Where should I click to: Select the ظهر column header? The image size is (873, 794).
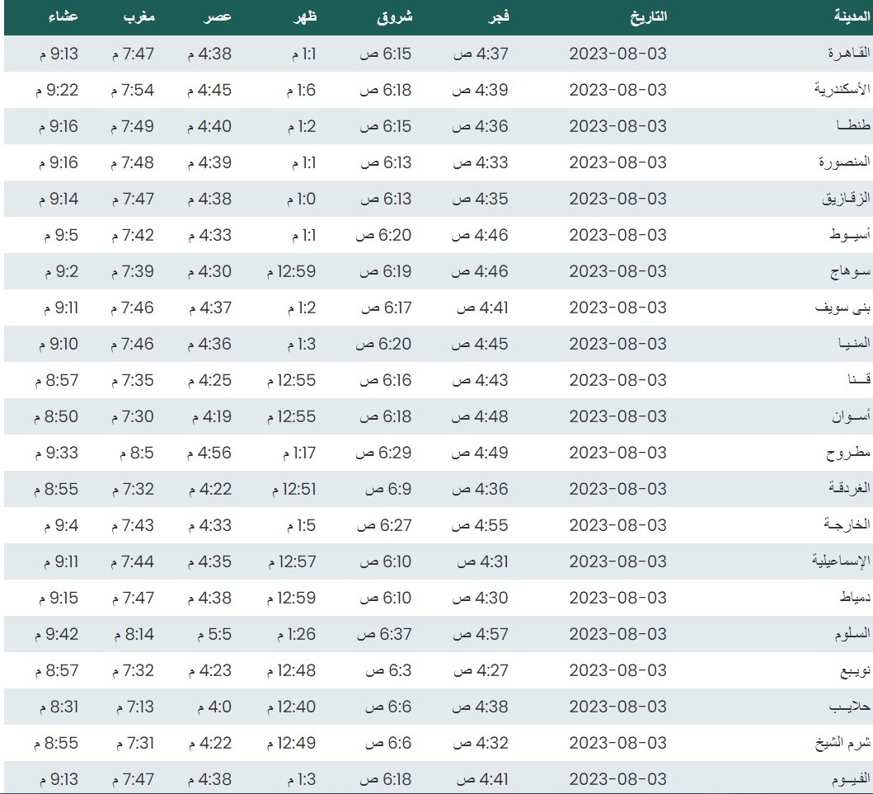(304, 16)
